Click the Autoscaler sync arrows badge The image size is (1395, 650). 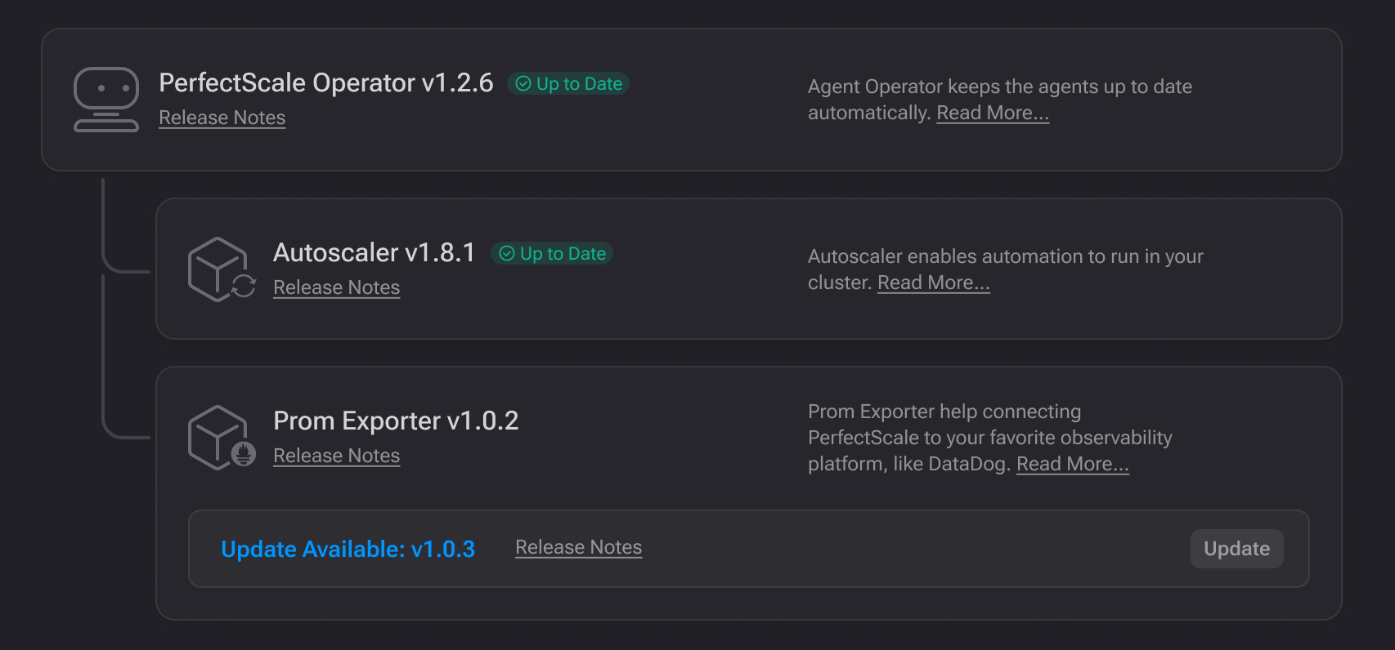click(244, 286)
